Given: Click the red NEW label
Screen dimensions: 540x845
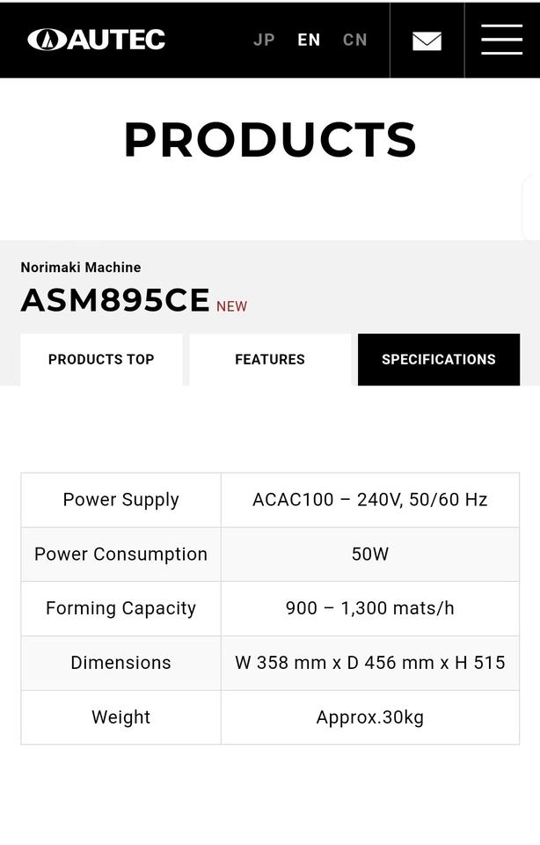Looking at the screenshot, I should coord(232,306).
